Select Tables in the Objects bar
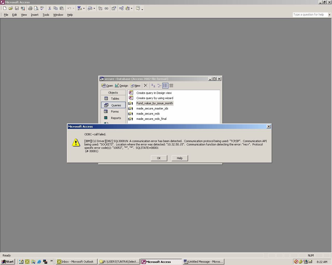Image resolution: width=332 pixels, height=265 pixels. coord(113,99)
